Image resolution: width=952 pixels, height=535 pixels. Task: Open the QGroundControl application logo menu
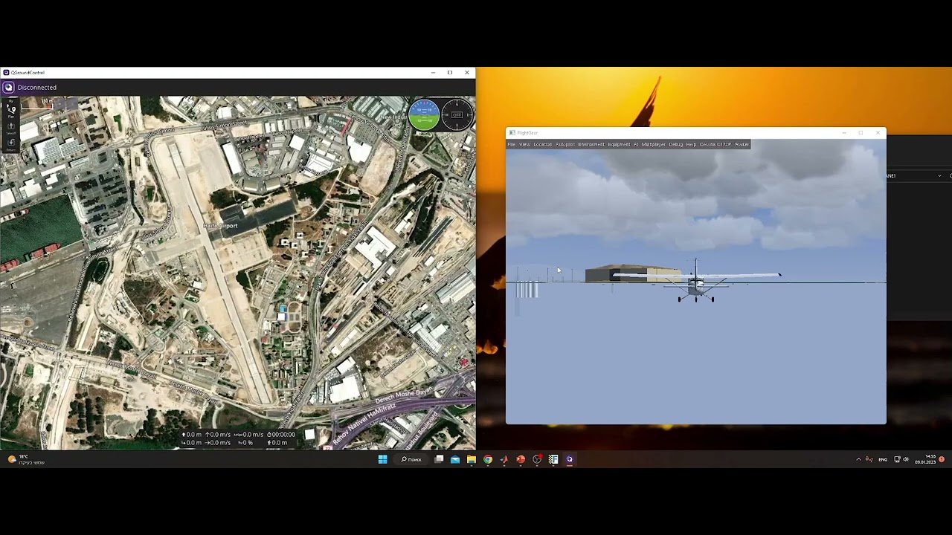tap(8, 87)
